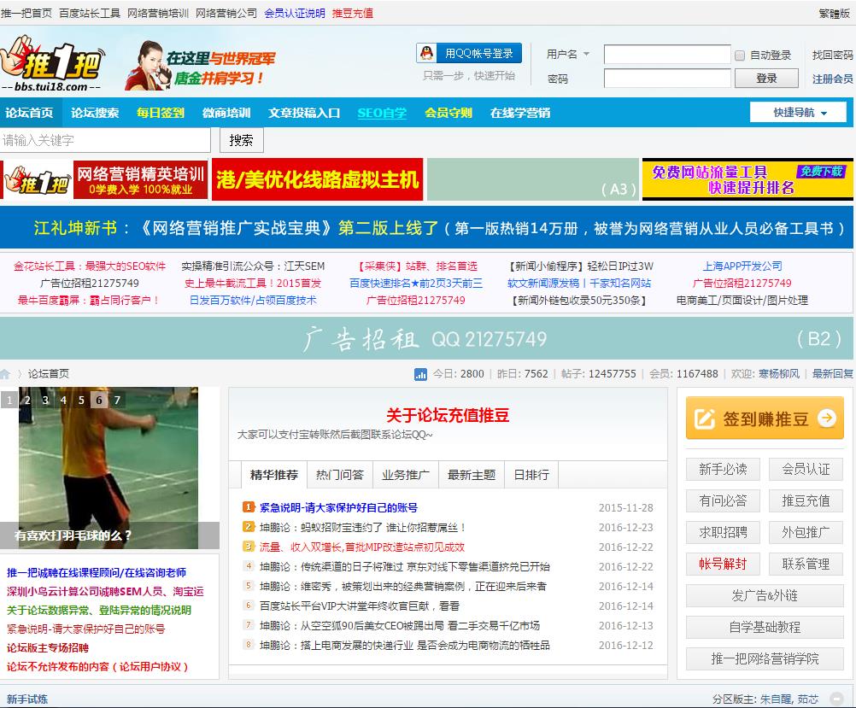856x708 pixels.
Task: Open 文章投稿入口 menu item
Action: click(x=304, y=113)
